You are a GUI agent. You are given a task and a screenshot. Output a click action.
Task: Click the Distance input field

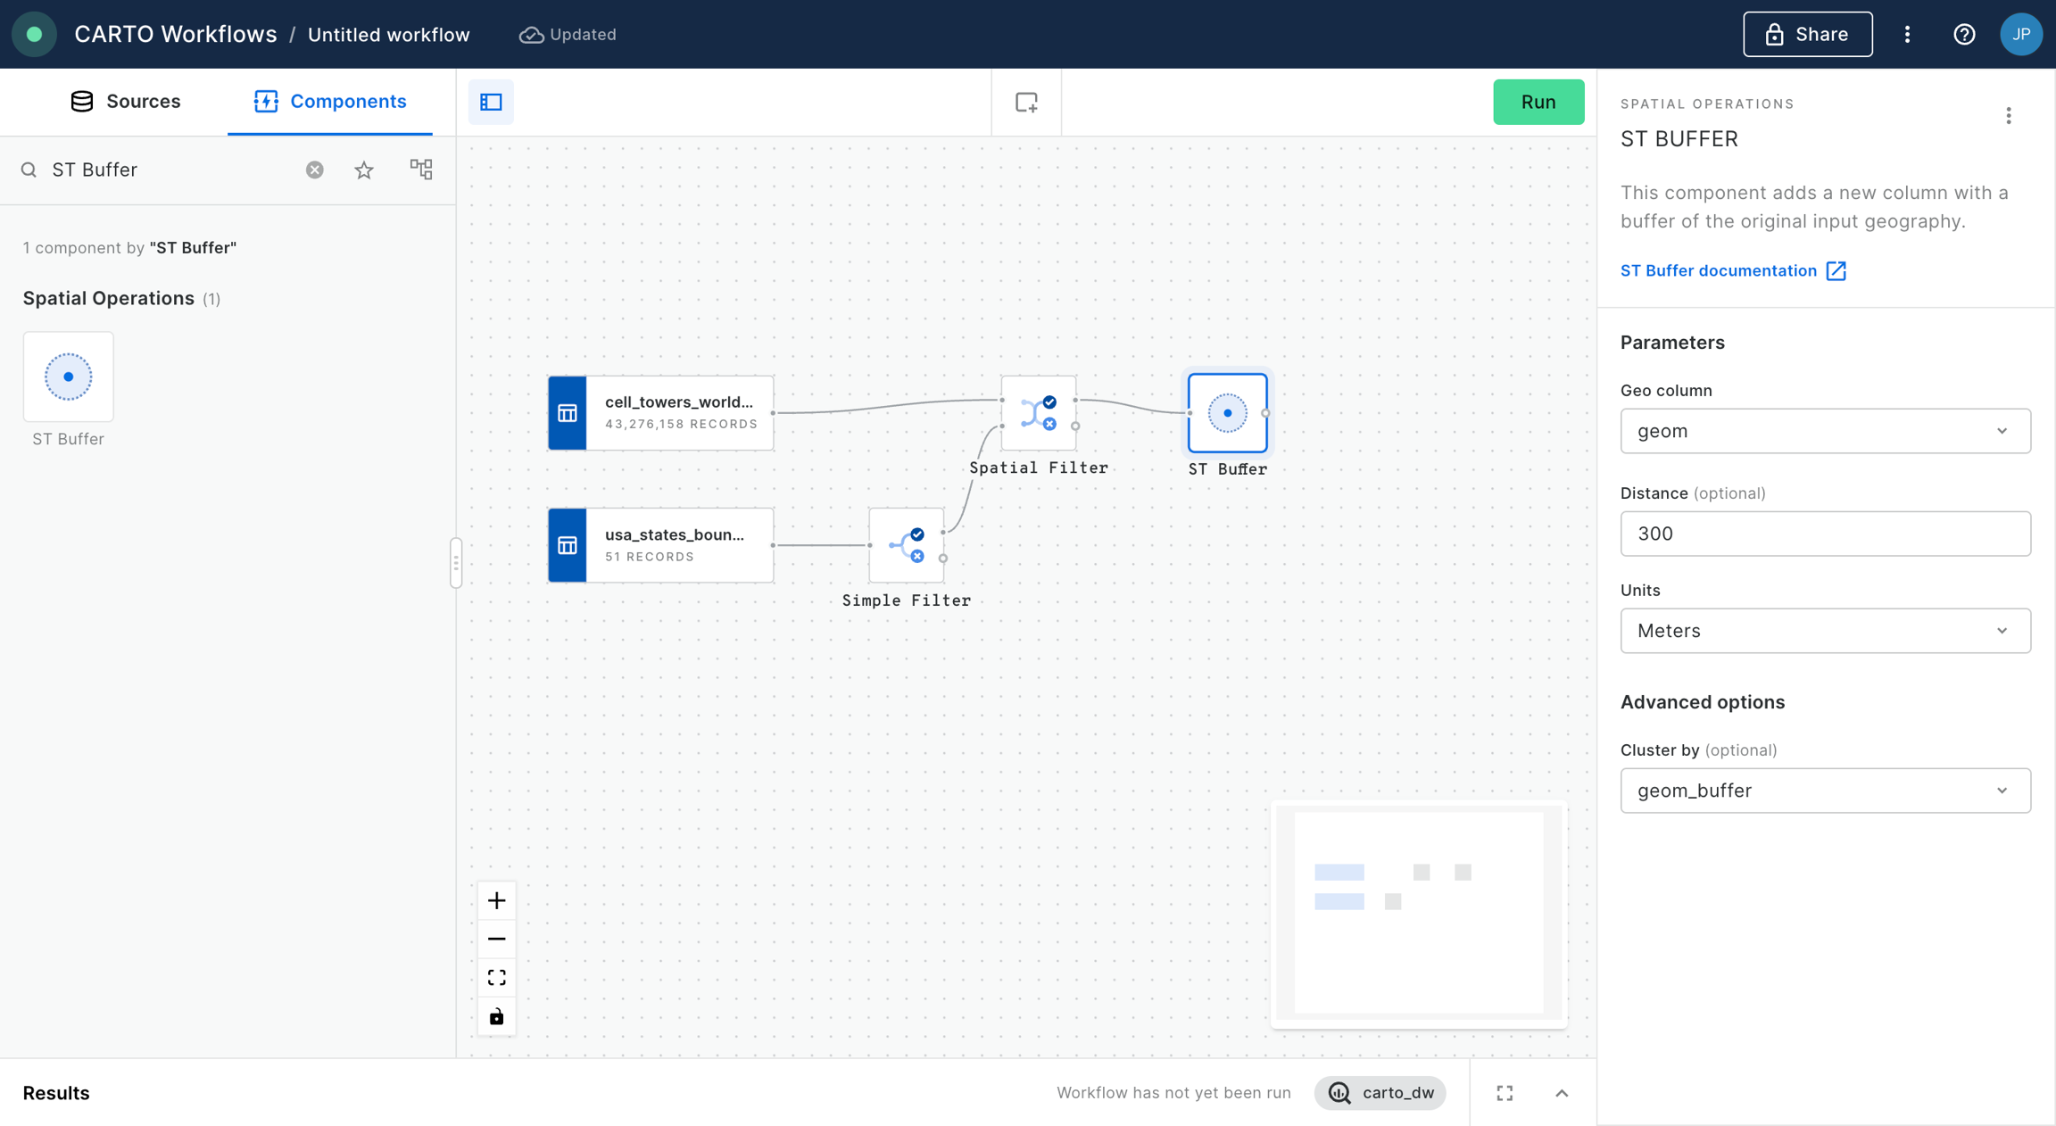pos(1825,534)
